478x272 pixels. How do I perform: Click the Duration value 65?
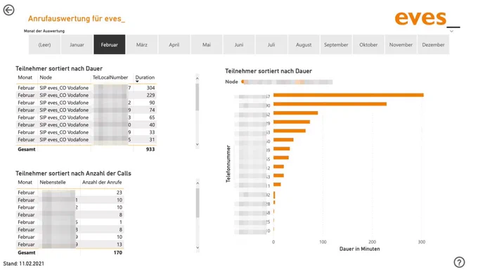[x=152, y=117]
